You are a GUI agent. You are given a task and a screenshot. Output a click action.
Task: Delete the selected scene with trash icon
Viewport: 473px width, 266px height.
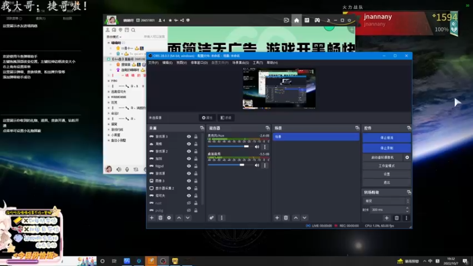pyautogui.click(x=286, y=218)
